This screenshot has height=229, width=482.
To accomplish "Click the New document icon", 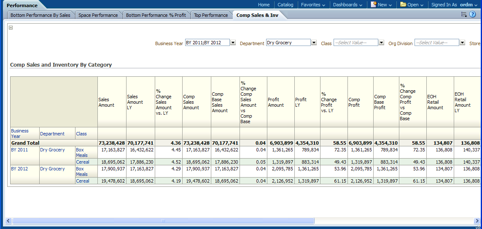I will coord(374,5).
